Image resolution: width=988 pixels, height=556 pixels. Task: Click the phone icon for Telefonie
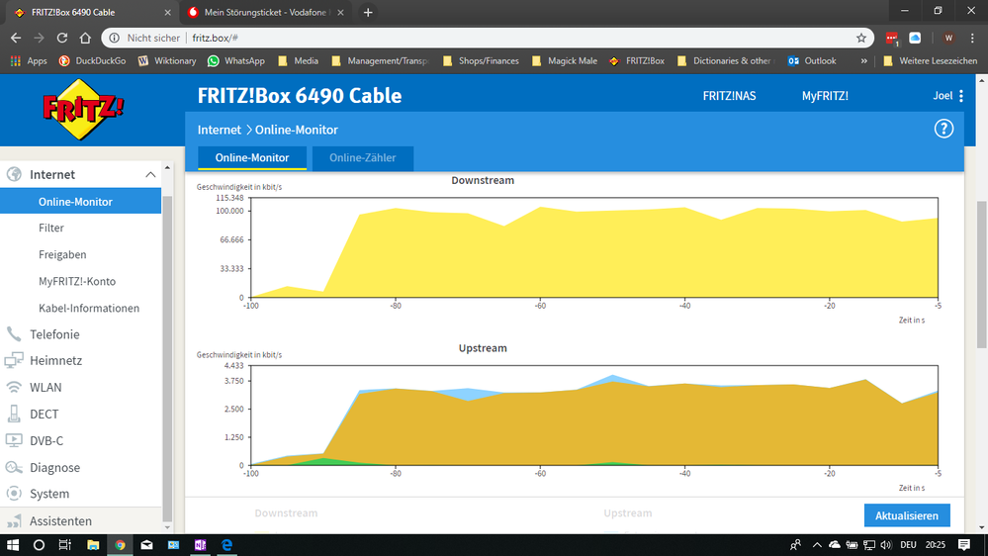[14, 334]
